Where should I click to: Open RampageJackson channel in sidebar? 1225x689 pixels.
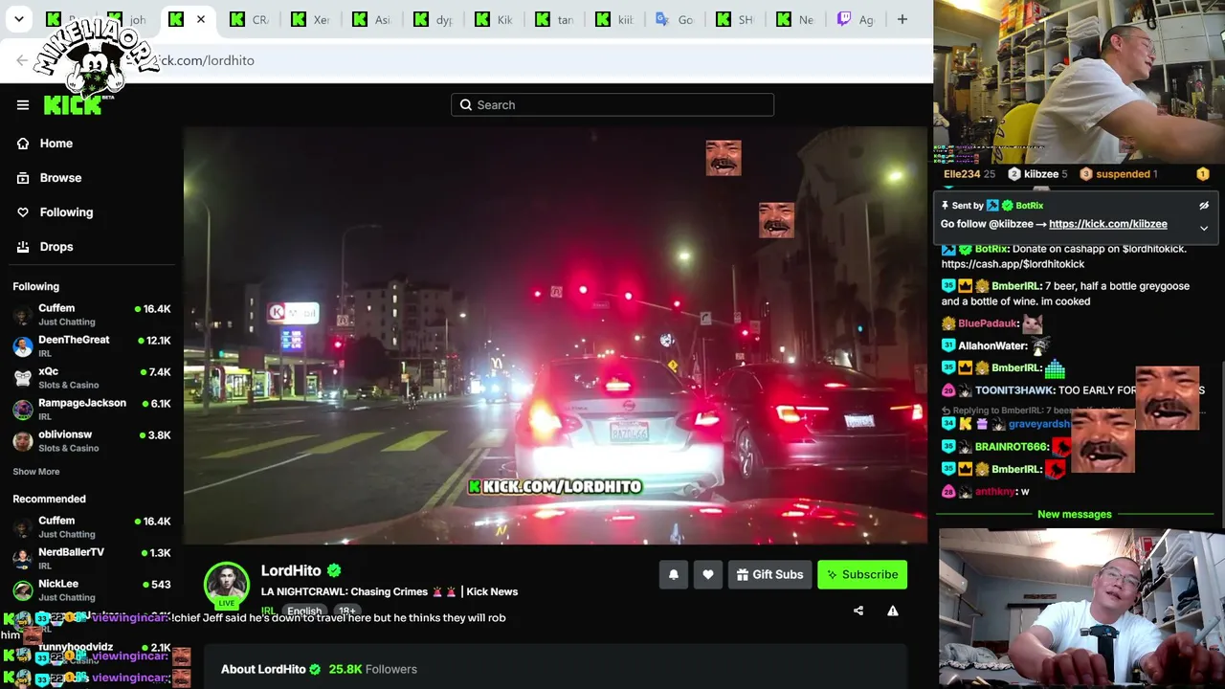pos(92,410)
